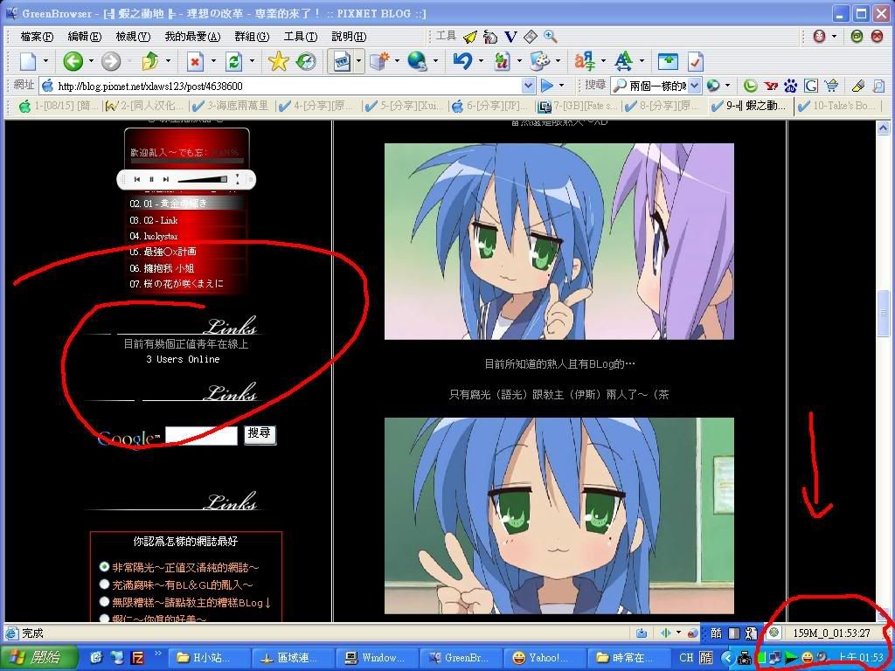
Task: Expand the Back button history dropdown
Action: pyautogui.click(x=90, y=61)
